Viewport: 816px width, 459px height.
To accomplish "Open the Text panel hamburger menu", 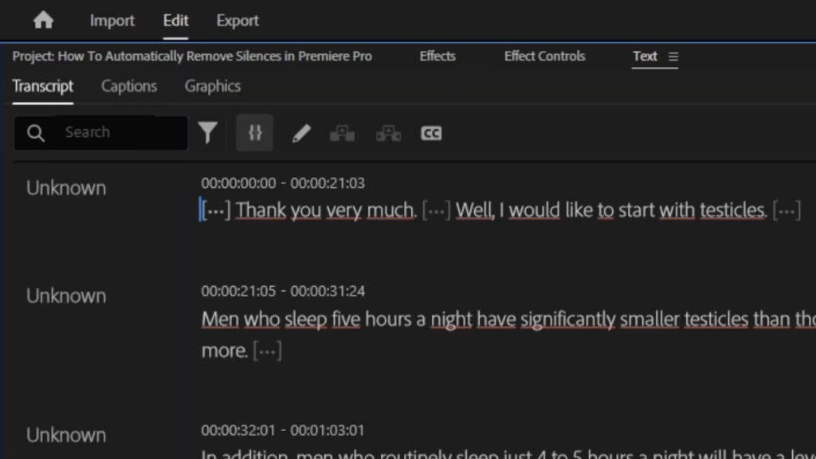I will point(673,57).
